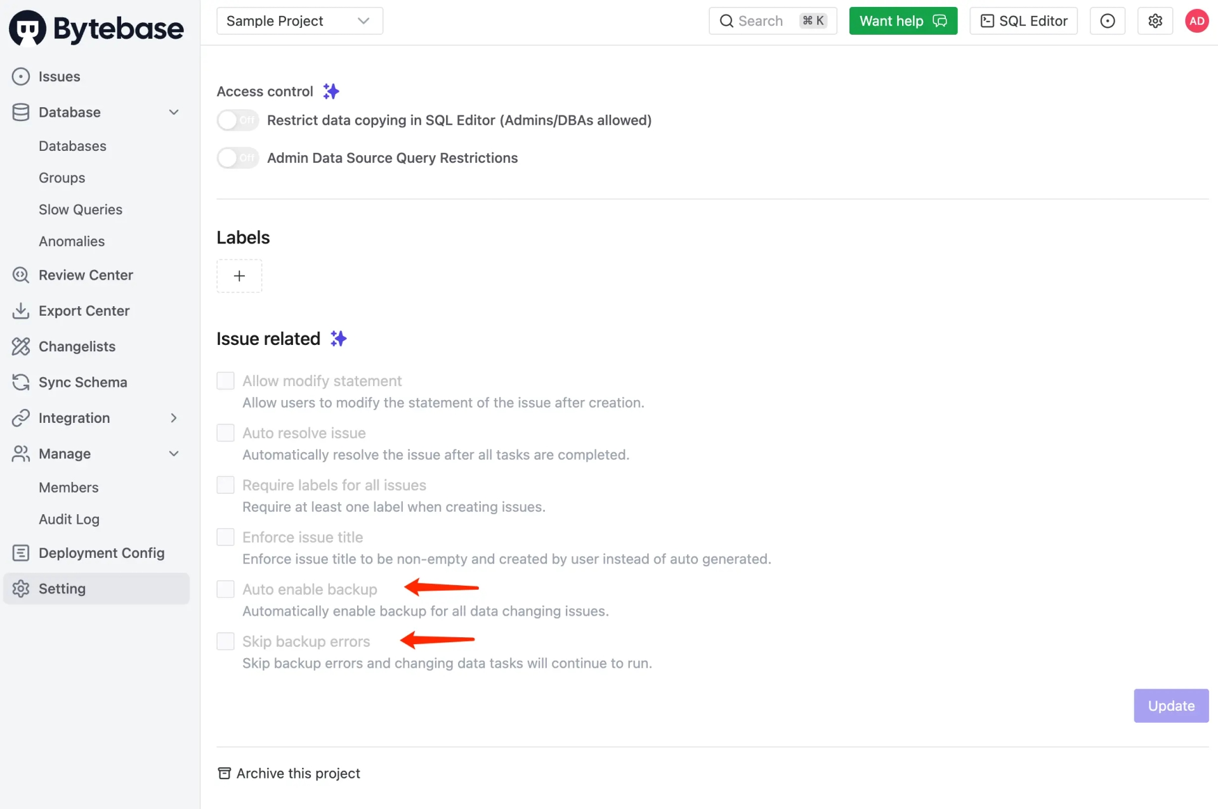
Task: Click the Bytebase logo icon
Action: tap(27, 28)
